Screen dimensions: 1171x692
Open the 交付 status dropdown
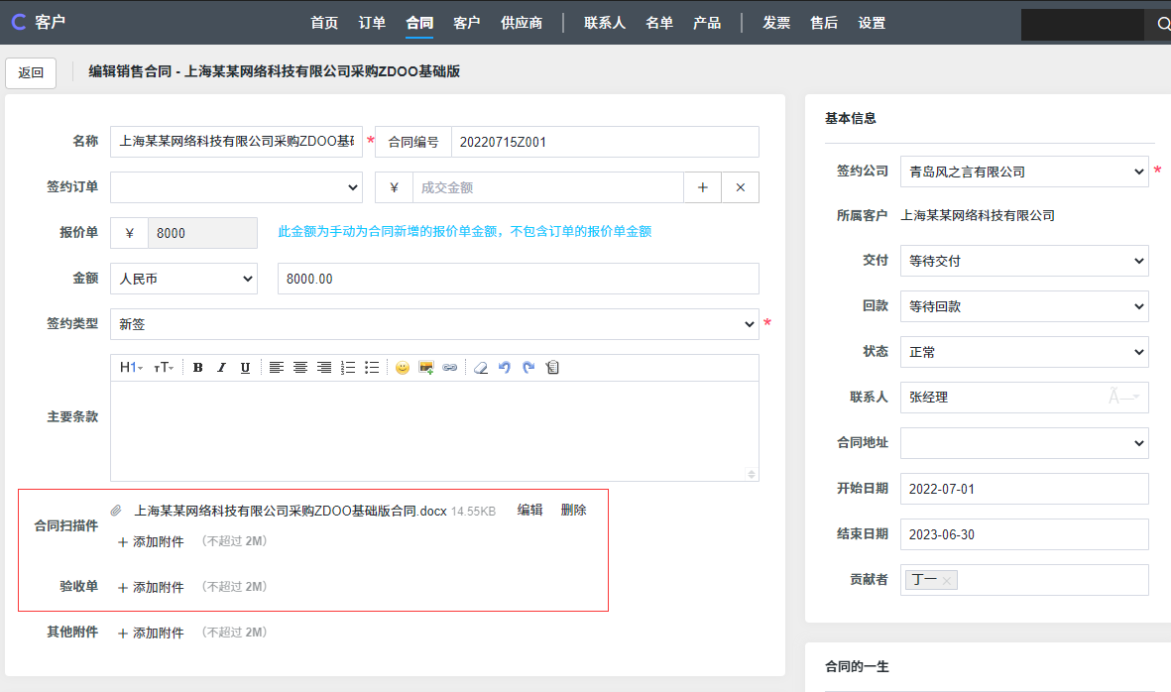coord(1024,261)
